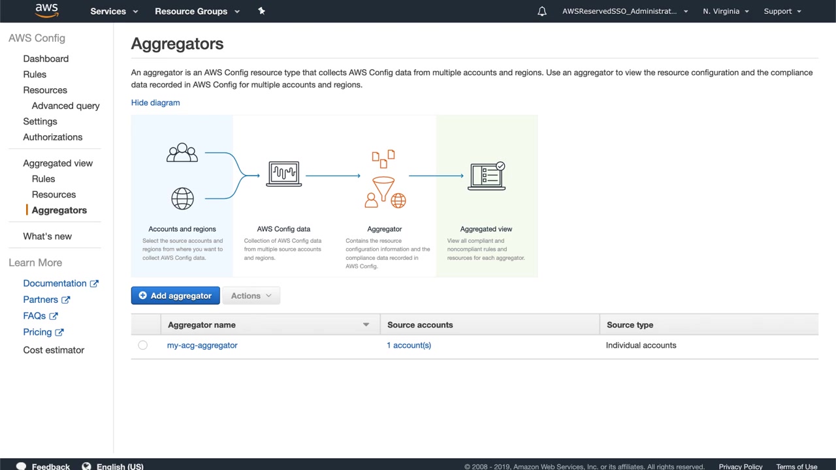Click external link icon beside Partners
The height and width of the screenshot is (470, 836).
65,300
